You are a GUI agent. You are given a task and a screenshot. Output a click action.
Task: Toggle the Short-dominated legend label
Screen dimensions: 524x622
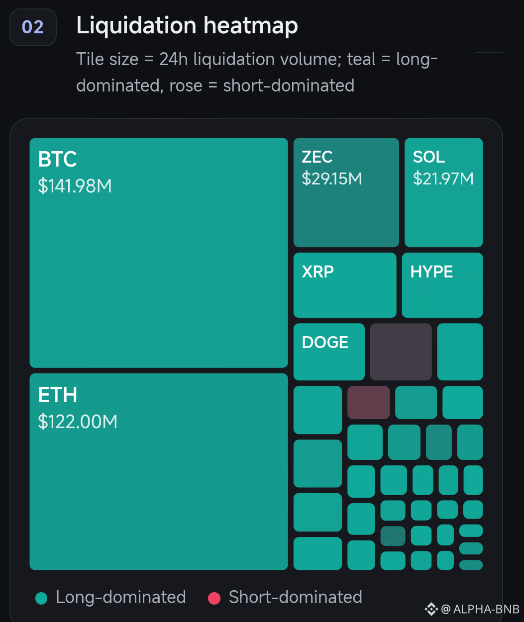click(295, 597)
